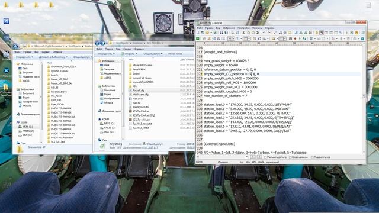Click the Copy icon in AkelPad toolbar

tap(249, 33)
